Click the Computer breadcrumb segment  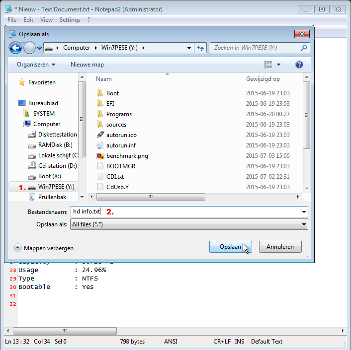tap(77, 48)
